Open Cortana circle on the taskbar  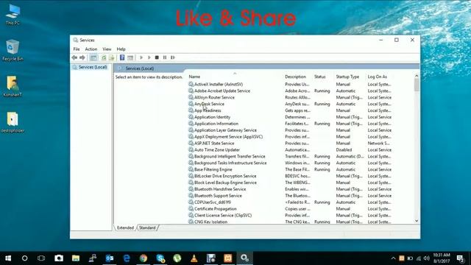24,258
